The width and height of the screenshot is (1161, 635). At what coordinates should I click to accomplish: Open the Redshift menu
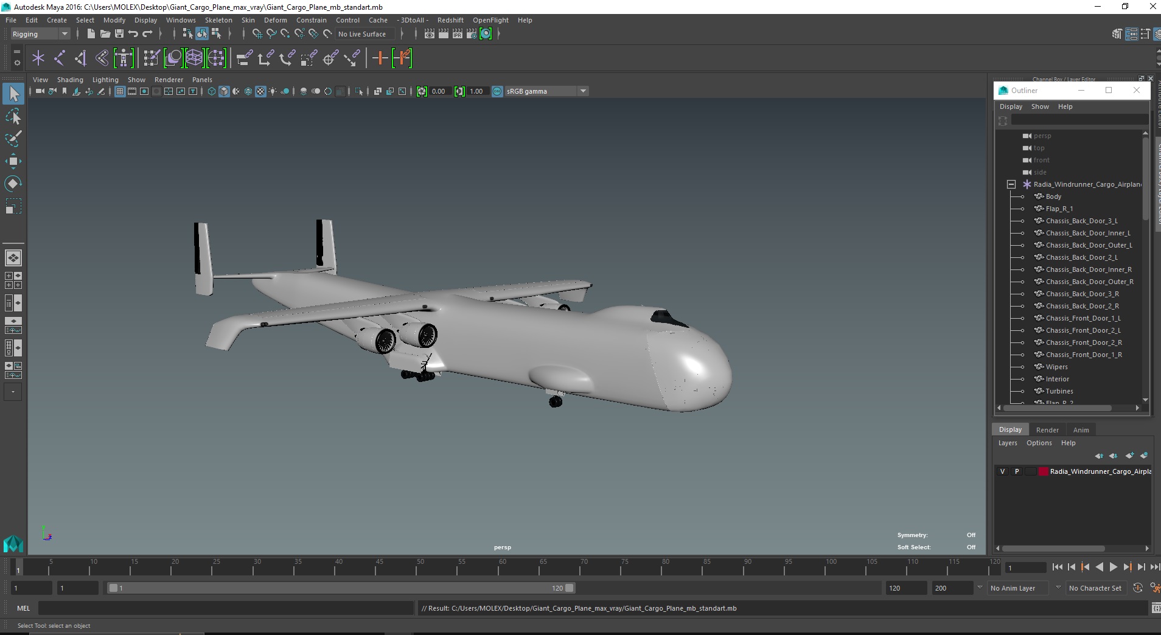point(450,20)
